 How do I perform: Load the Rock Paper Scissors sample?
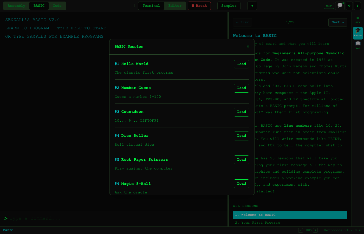241,160
